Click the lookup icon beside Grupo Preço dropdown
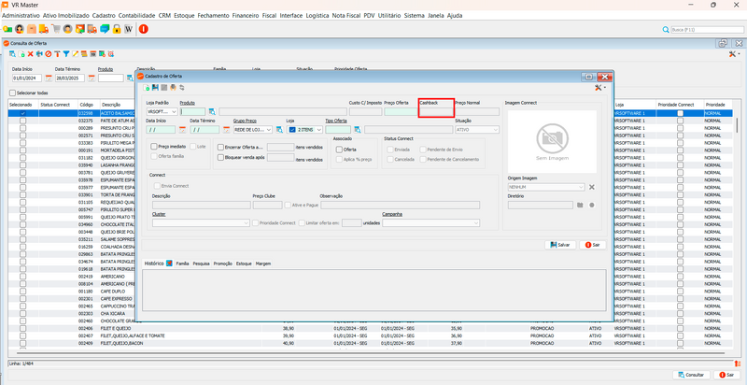Screen dimensions: 747x385 pos(279,130)
